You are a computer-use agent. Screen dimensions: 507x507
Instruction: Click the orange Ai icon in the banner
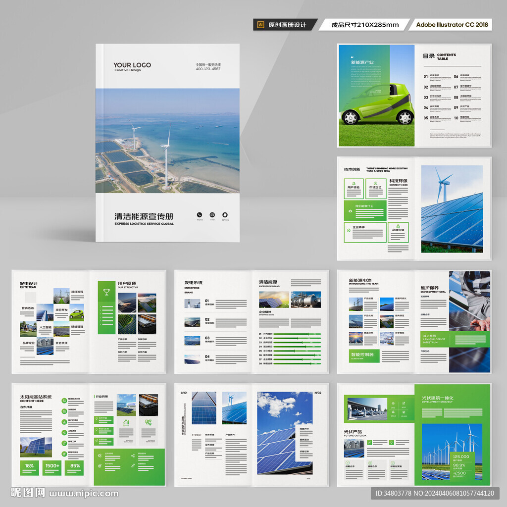click(260, 25)
